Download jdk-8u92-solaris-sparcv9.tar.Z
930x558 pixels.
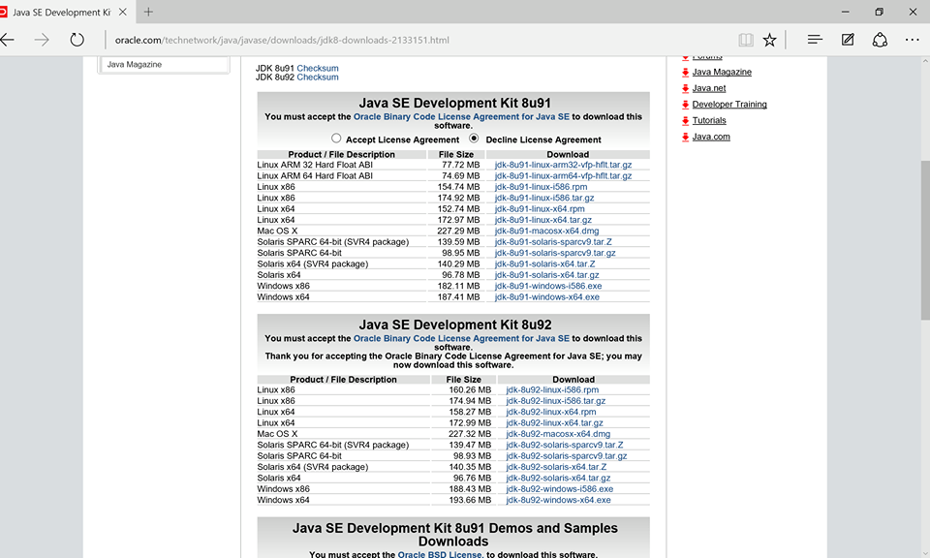click(x=565, y=446)
